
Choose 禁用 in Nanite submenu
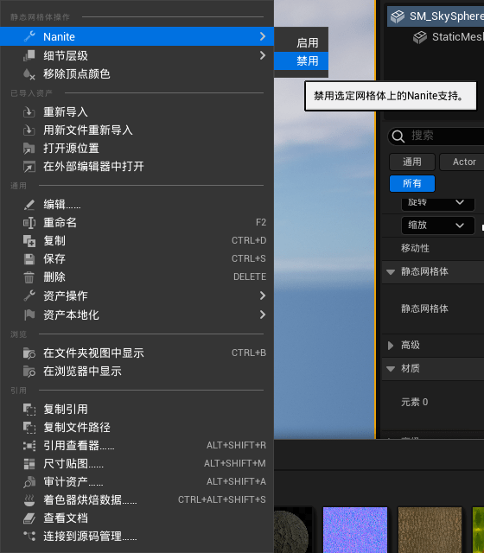click(x=302, y=61)
